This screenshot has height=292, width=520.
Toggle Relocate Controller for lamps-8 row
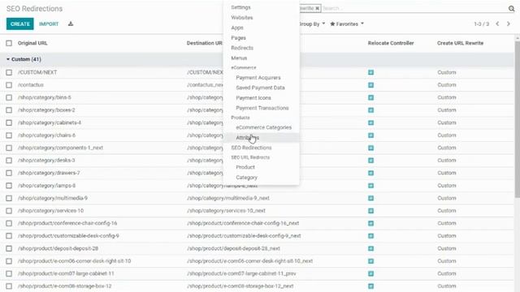click(x=370, y=186)
